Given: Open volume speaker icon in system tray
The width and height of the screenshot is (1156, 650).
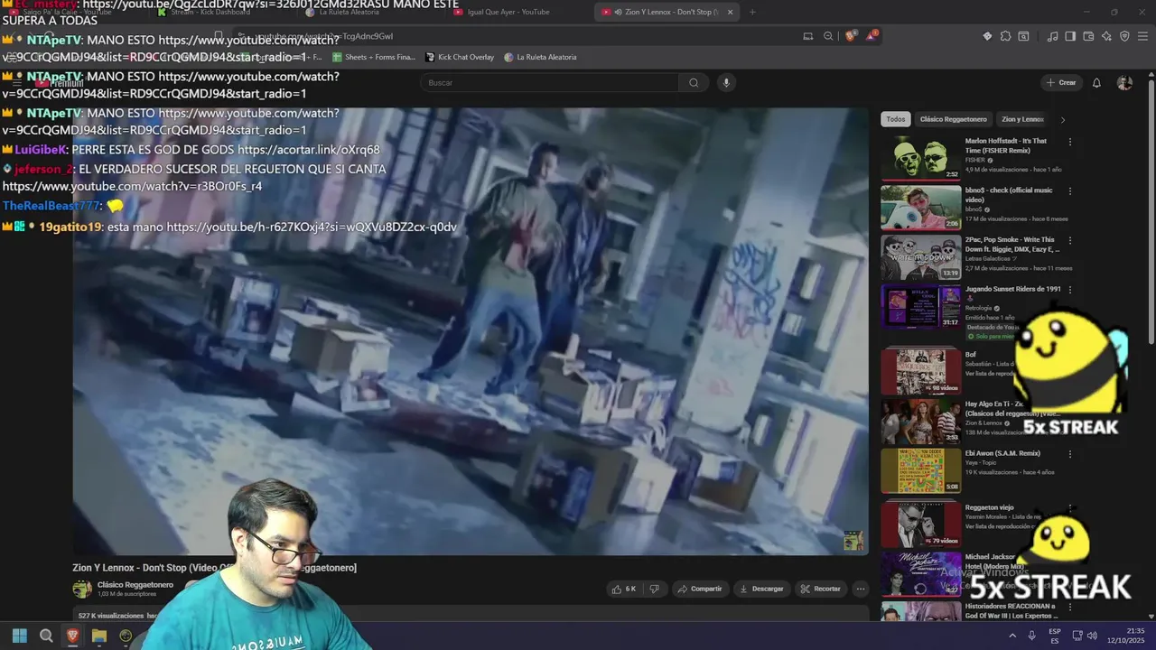Looking at the screenshot, I should pyautogui.click(x=1092, y=636).
